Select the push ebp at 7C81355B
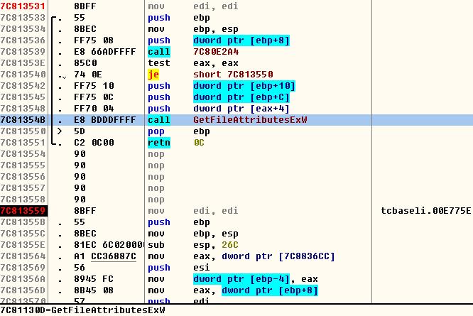The width and height of the screenshot is (473, 316). [179, 222]
